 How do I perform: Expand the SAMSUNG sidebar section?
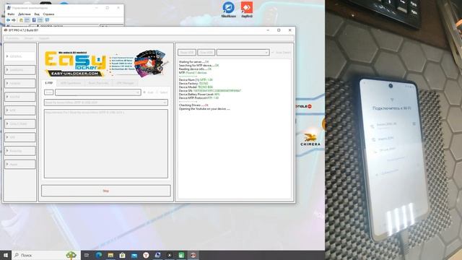click(19, 70)
